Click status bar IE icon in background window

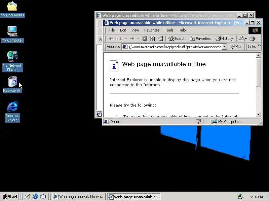coord(99,114)
